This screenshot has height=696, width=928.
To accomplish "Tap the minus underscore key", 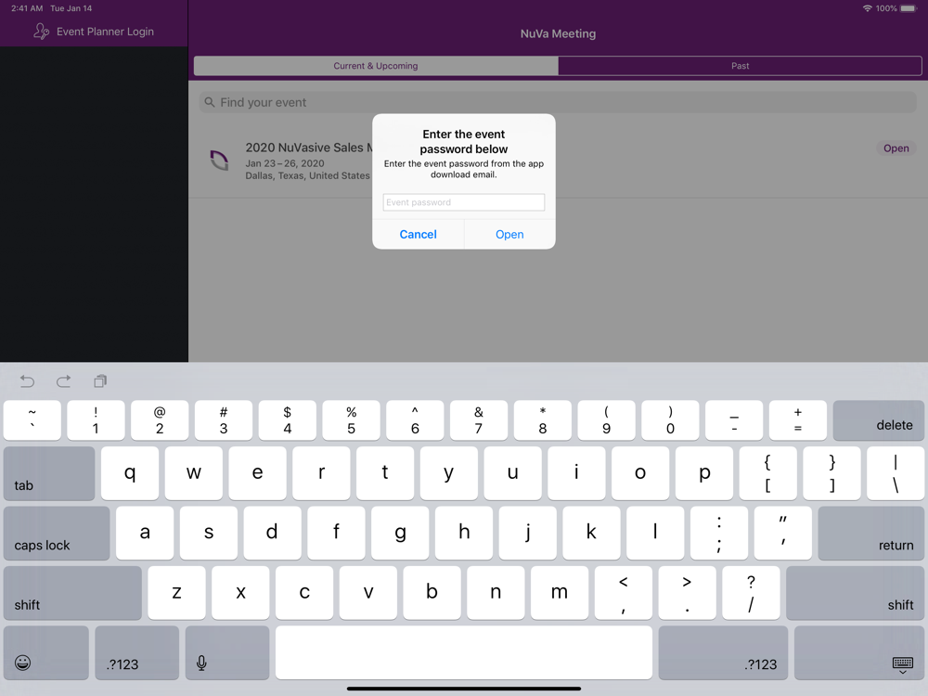I will tap(734, 420).
